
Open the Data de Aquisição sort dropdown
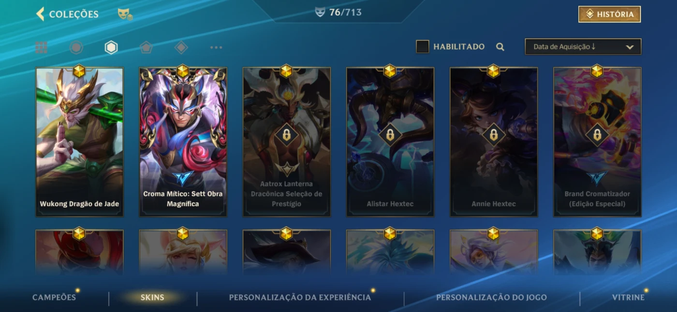pyautogui.click(x=583, y=47)
